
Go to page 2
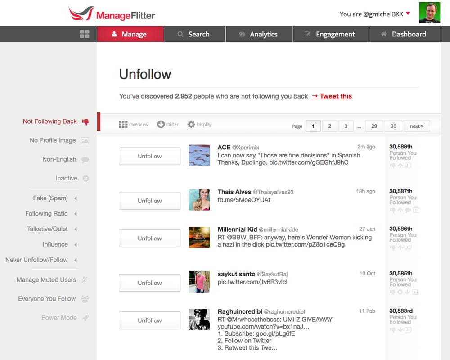[x=329, y=126]
